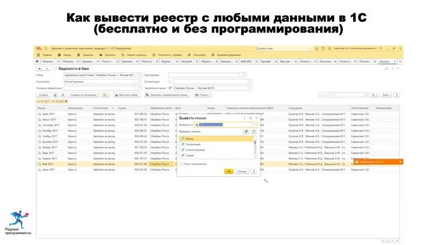Expand the Условное оформление field dropdown arrow
The image size is (437, 245).
click(x=140, y=88)
